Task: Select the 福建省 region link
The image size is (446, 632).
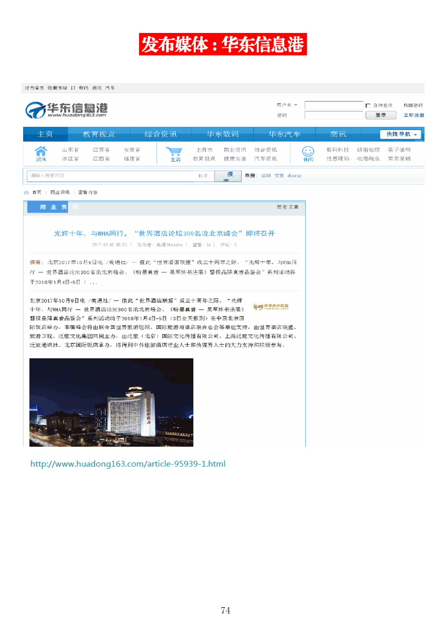Action: [132, 159]
